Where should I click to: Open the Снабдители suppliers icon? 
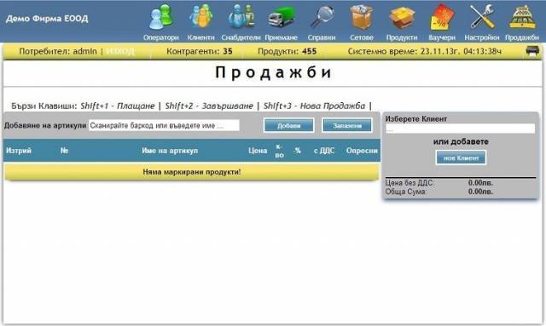241,17
